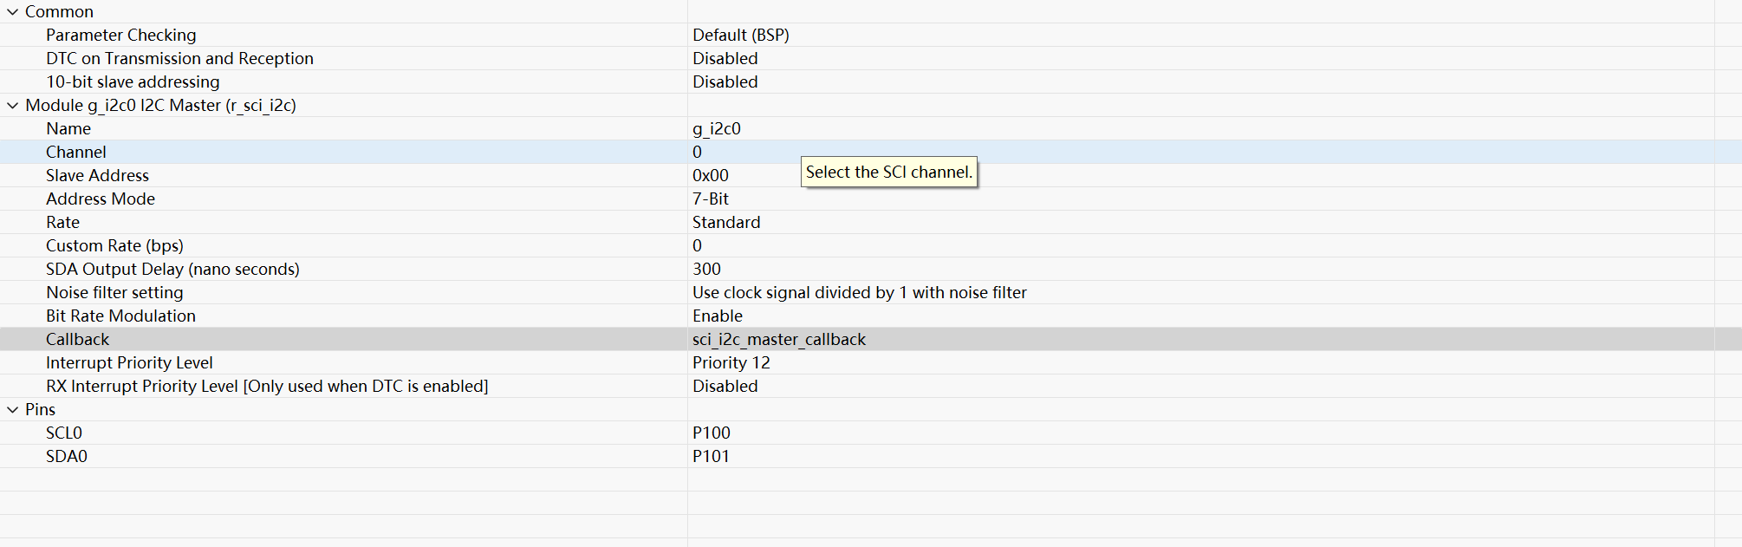
Task: Edit the 10-bit slave addressing Disabled value
Action: pyautogui.click(x=1200, y=81)
